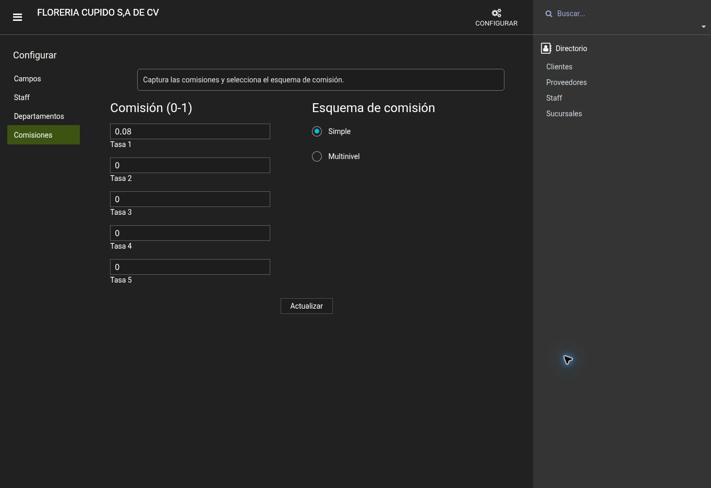Image resolution: width=711 pixels, height=488 pixels.
Task: Select the Multinivel commission scheme
Action: (x=317, y=156)
